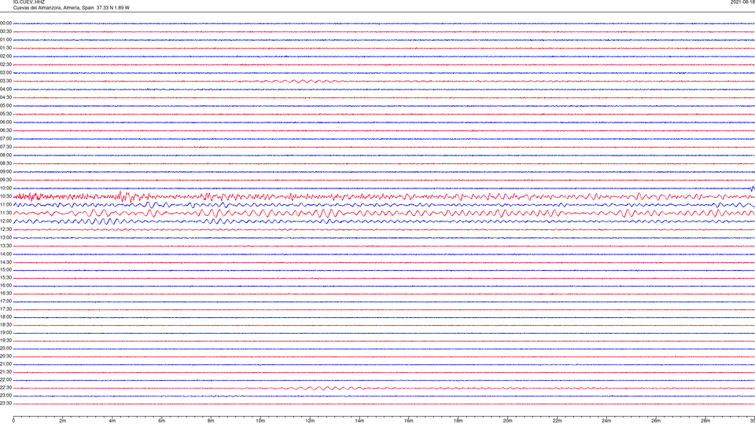
Task: Select the 00:00 time label
Action: pos(6,23)
